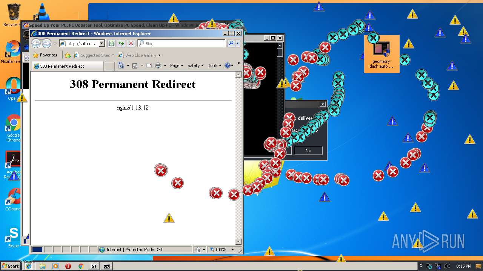483x271 pixels.
Task: Stop loading with the red X icon
Action: click(x=131, y=44)
